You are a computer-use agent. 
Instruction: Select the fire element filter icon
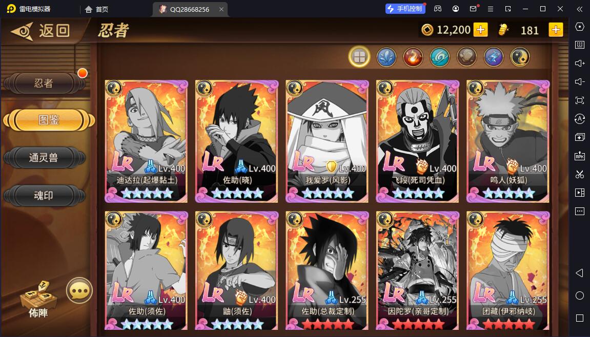coord(413,57)
